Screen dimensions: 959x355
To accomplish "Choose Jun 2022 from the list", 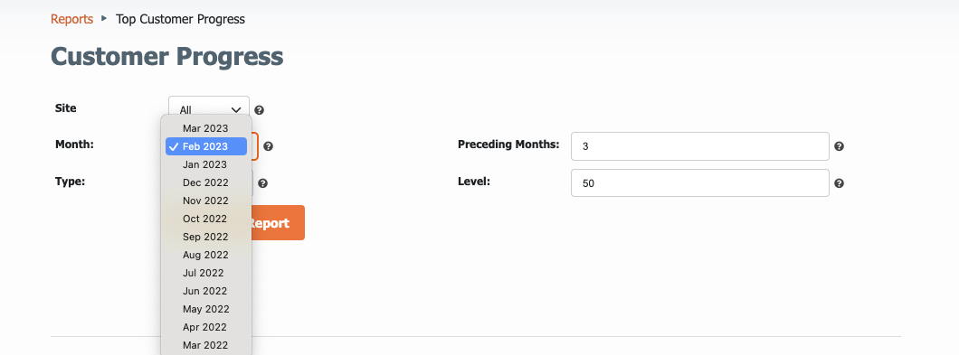I will [206, 291].
